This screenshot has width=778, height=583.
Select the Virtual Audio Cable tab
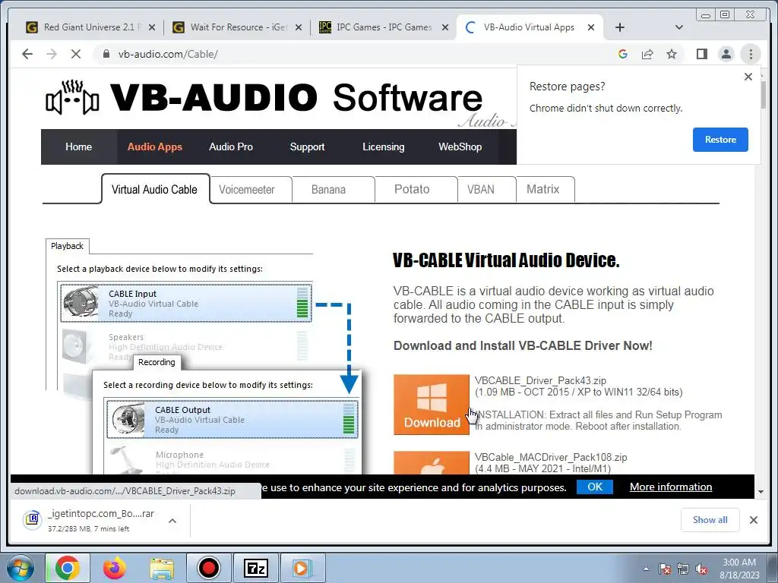pyautogui.click(x=155, y=189)
